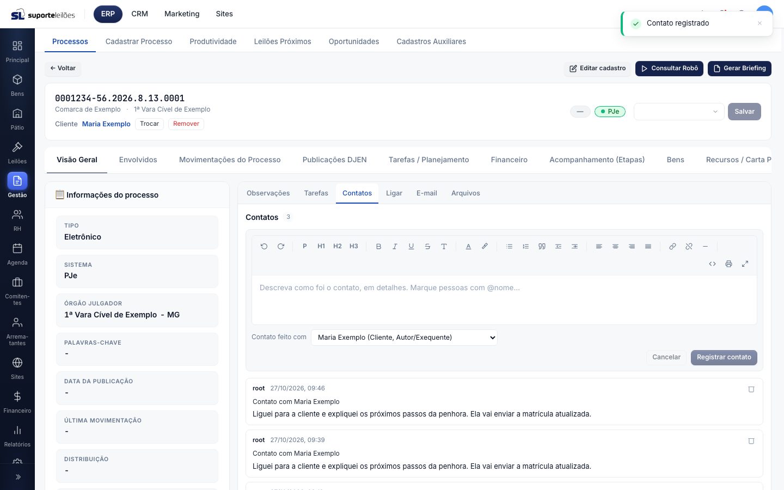Viewport: 784px width, 490px height.
Task: Click the Consultar Robô button
Action: 669,69
